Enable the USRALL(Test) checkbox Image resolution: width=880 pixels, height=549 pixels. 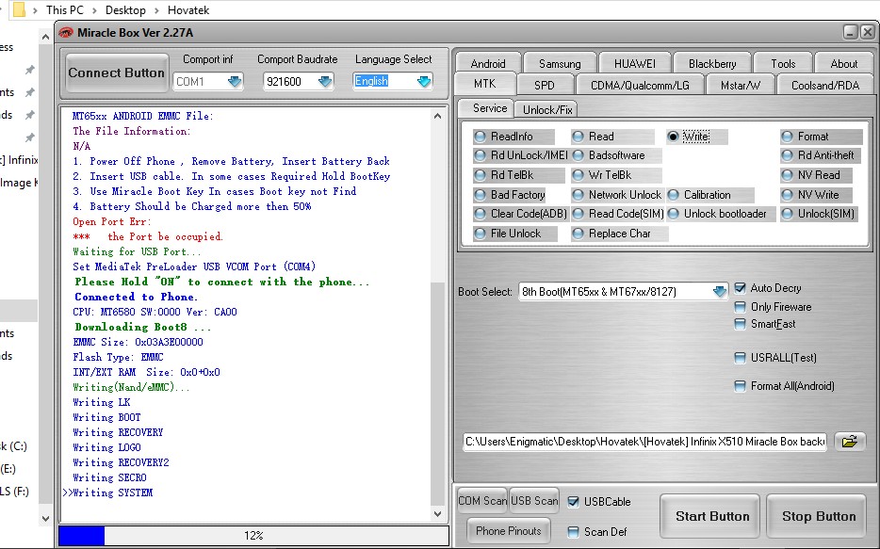(741, 357)
